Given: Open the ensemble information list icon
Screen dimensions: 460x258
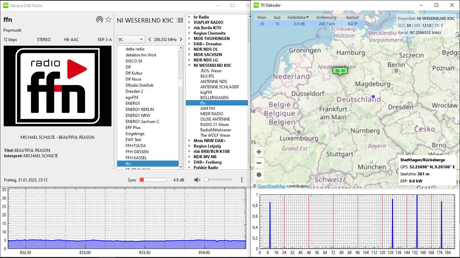Looking at the screenshot, I should 180,20.
